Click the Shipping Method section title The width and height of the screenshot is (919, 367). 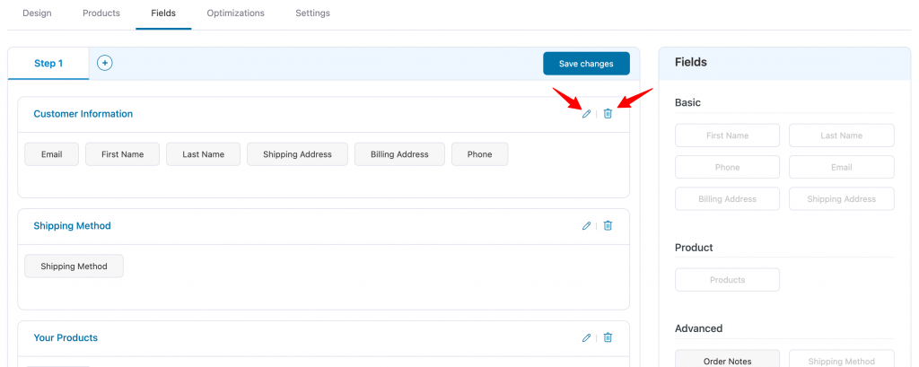tap(72, 226)
